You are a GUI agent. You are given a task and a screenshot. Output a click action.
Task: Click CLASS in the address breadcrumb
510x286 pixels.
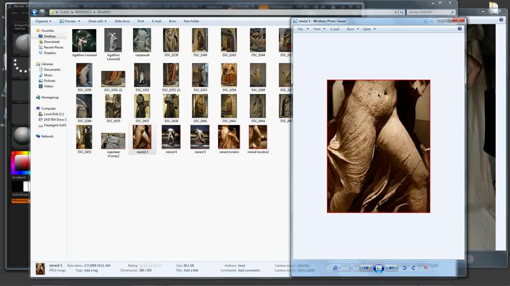[64, 12]
